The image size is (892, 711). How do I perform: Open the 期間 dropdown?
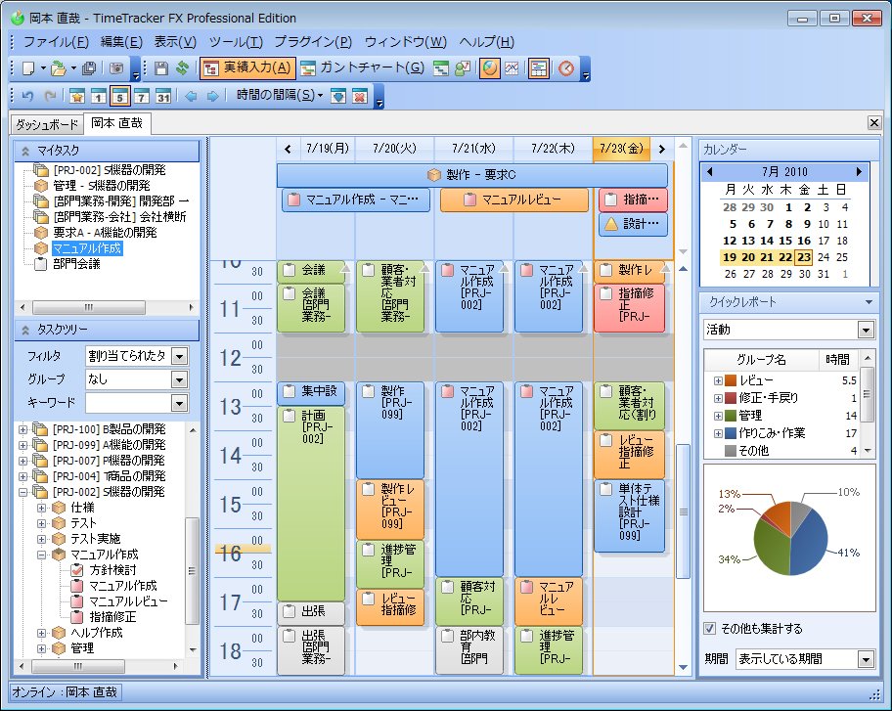866,660
